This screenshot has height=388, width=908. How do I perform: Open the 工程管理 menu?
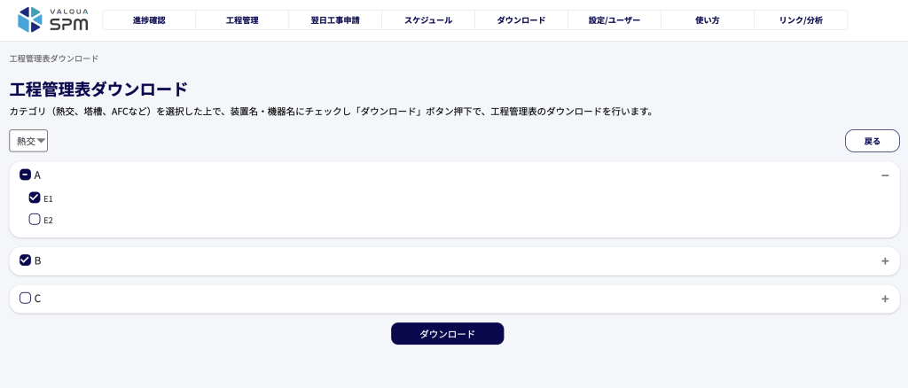point(242,20)
